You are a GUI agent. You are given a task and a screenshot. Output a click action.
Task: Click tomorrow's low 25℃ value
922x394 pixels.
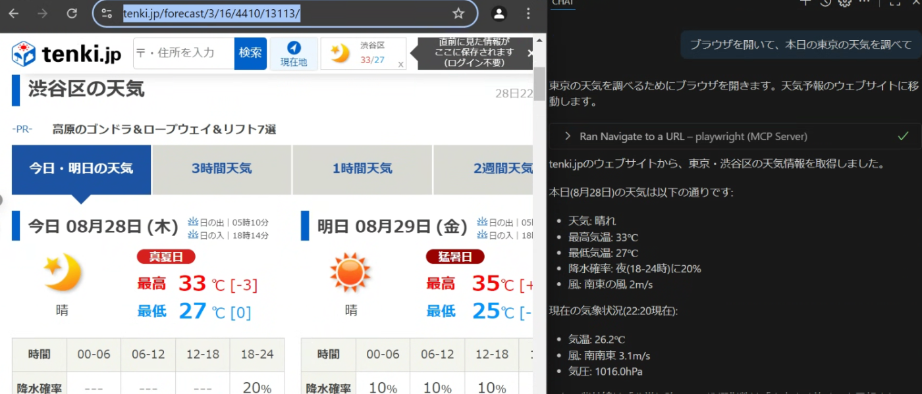(x=493, y=311)
